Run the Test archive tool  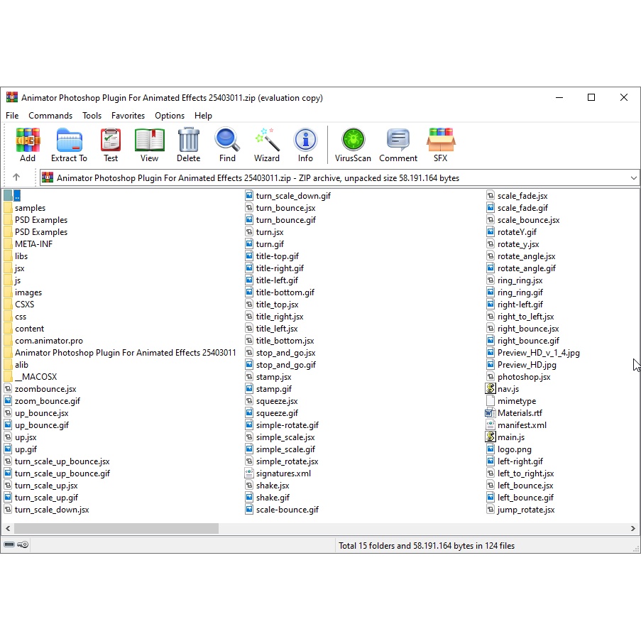pyautogui.click(x=111, y=145)
